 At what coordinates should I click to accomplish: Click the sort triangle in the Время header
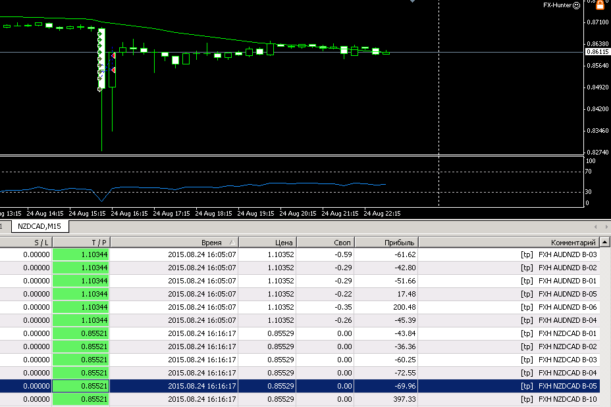232,243
